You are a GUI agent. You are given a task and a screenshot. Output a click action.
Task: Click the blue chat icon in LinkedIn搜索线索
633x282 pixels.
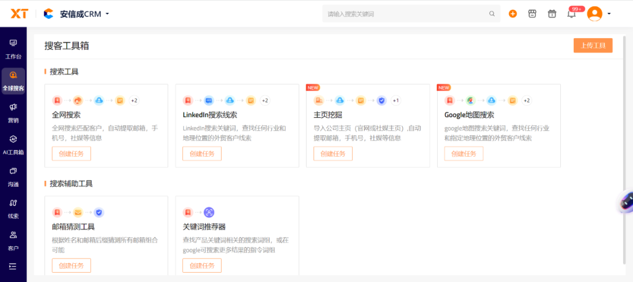click(x=209, y=100)
